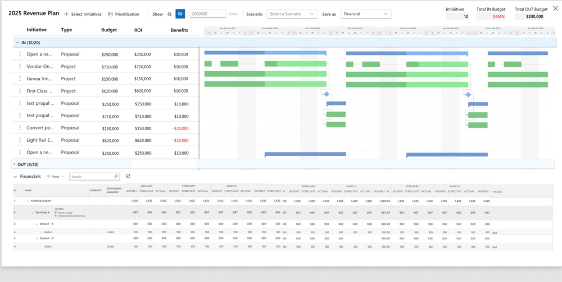
Task: Click the budget amount input field
Action: 207,14
